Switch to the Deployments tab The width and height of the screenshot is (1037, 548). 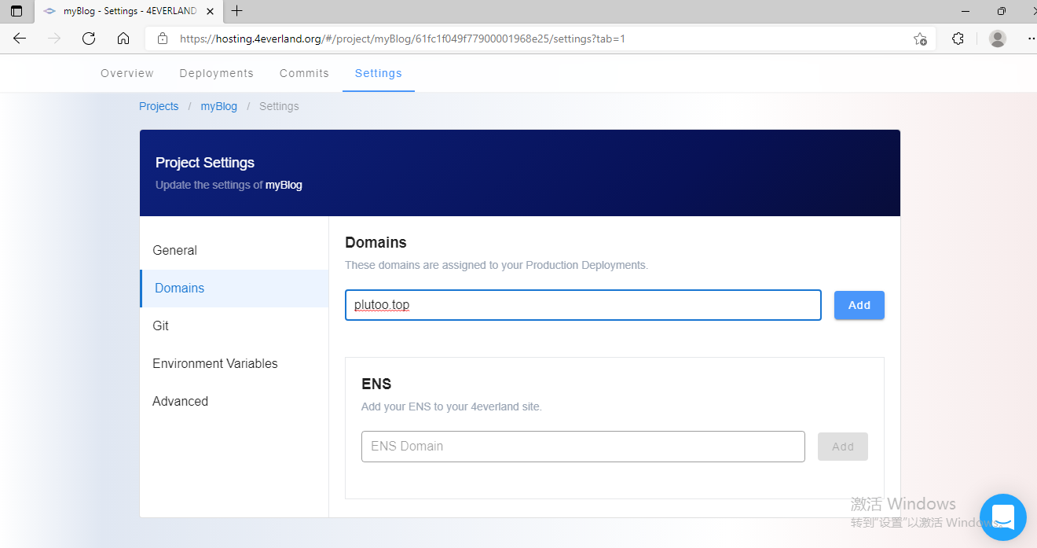pyautogui.click(x=216, y=73)
